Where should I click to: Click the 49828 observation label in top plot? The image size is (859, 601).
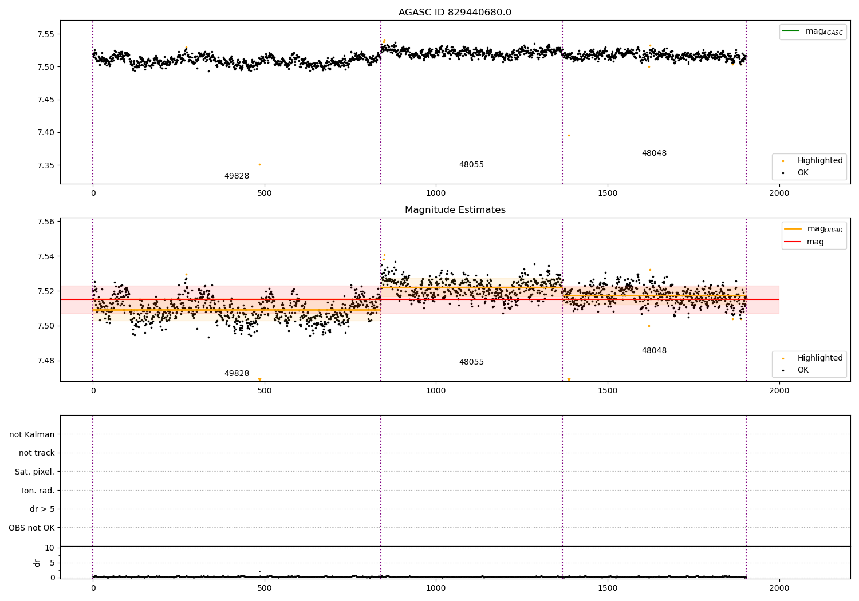(237, 176)
